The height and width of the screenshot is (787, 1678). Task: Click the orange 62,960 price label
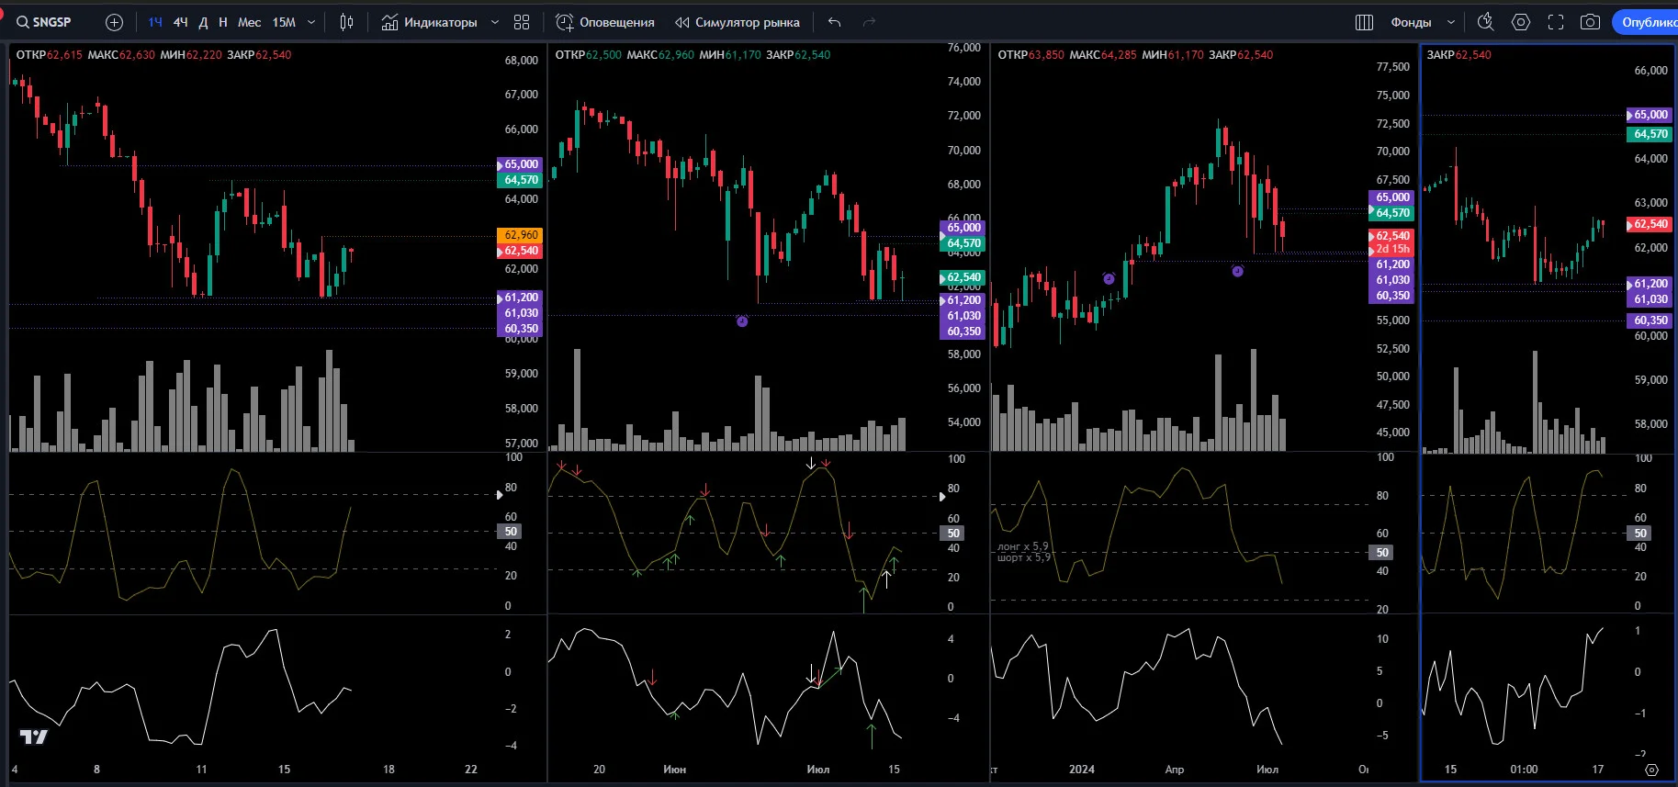pyautogui.click(x=520, y=235)
